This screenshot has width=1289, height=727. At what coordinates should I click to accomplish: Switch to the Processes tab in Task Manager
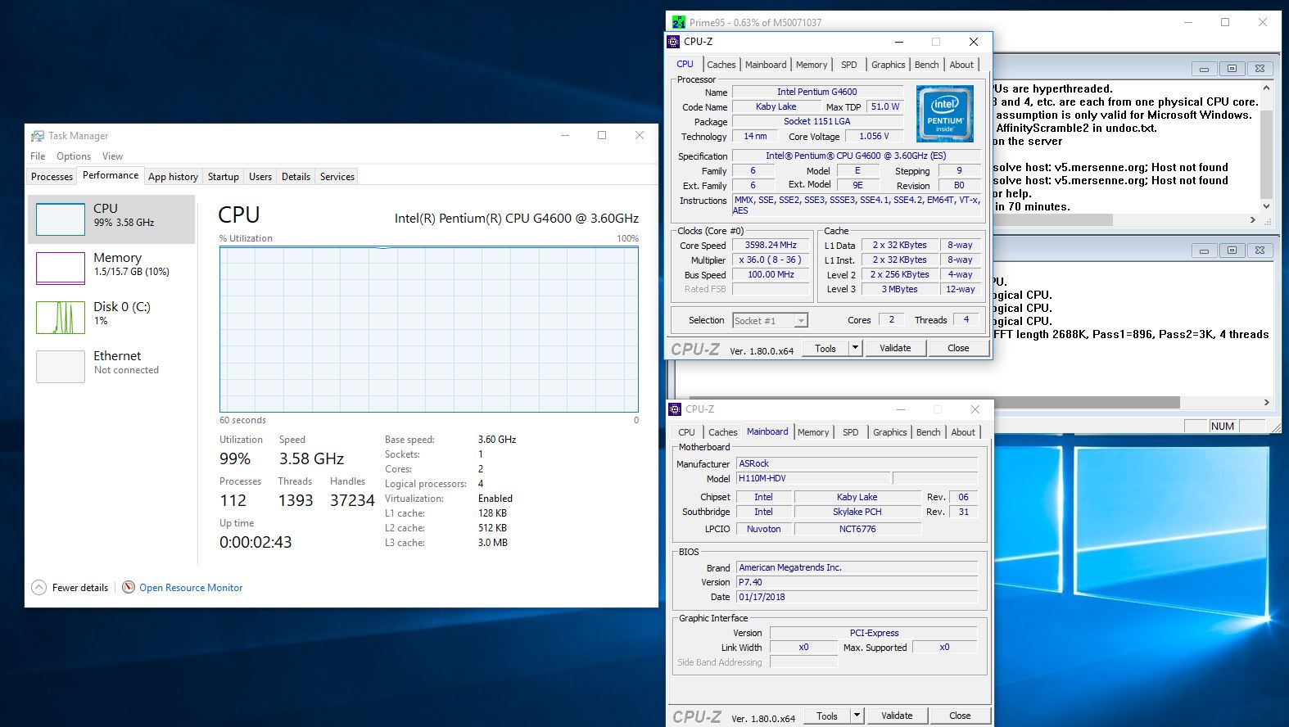point(52,177)
